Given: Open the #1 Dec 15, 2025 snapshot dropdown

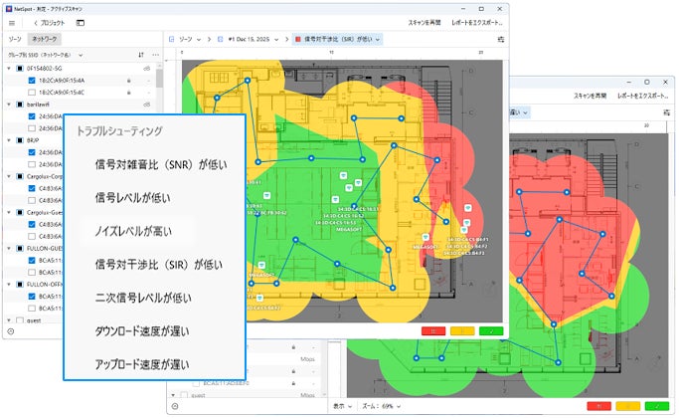Looking at the screenshot, I should point(253,39).
